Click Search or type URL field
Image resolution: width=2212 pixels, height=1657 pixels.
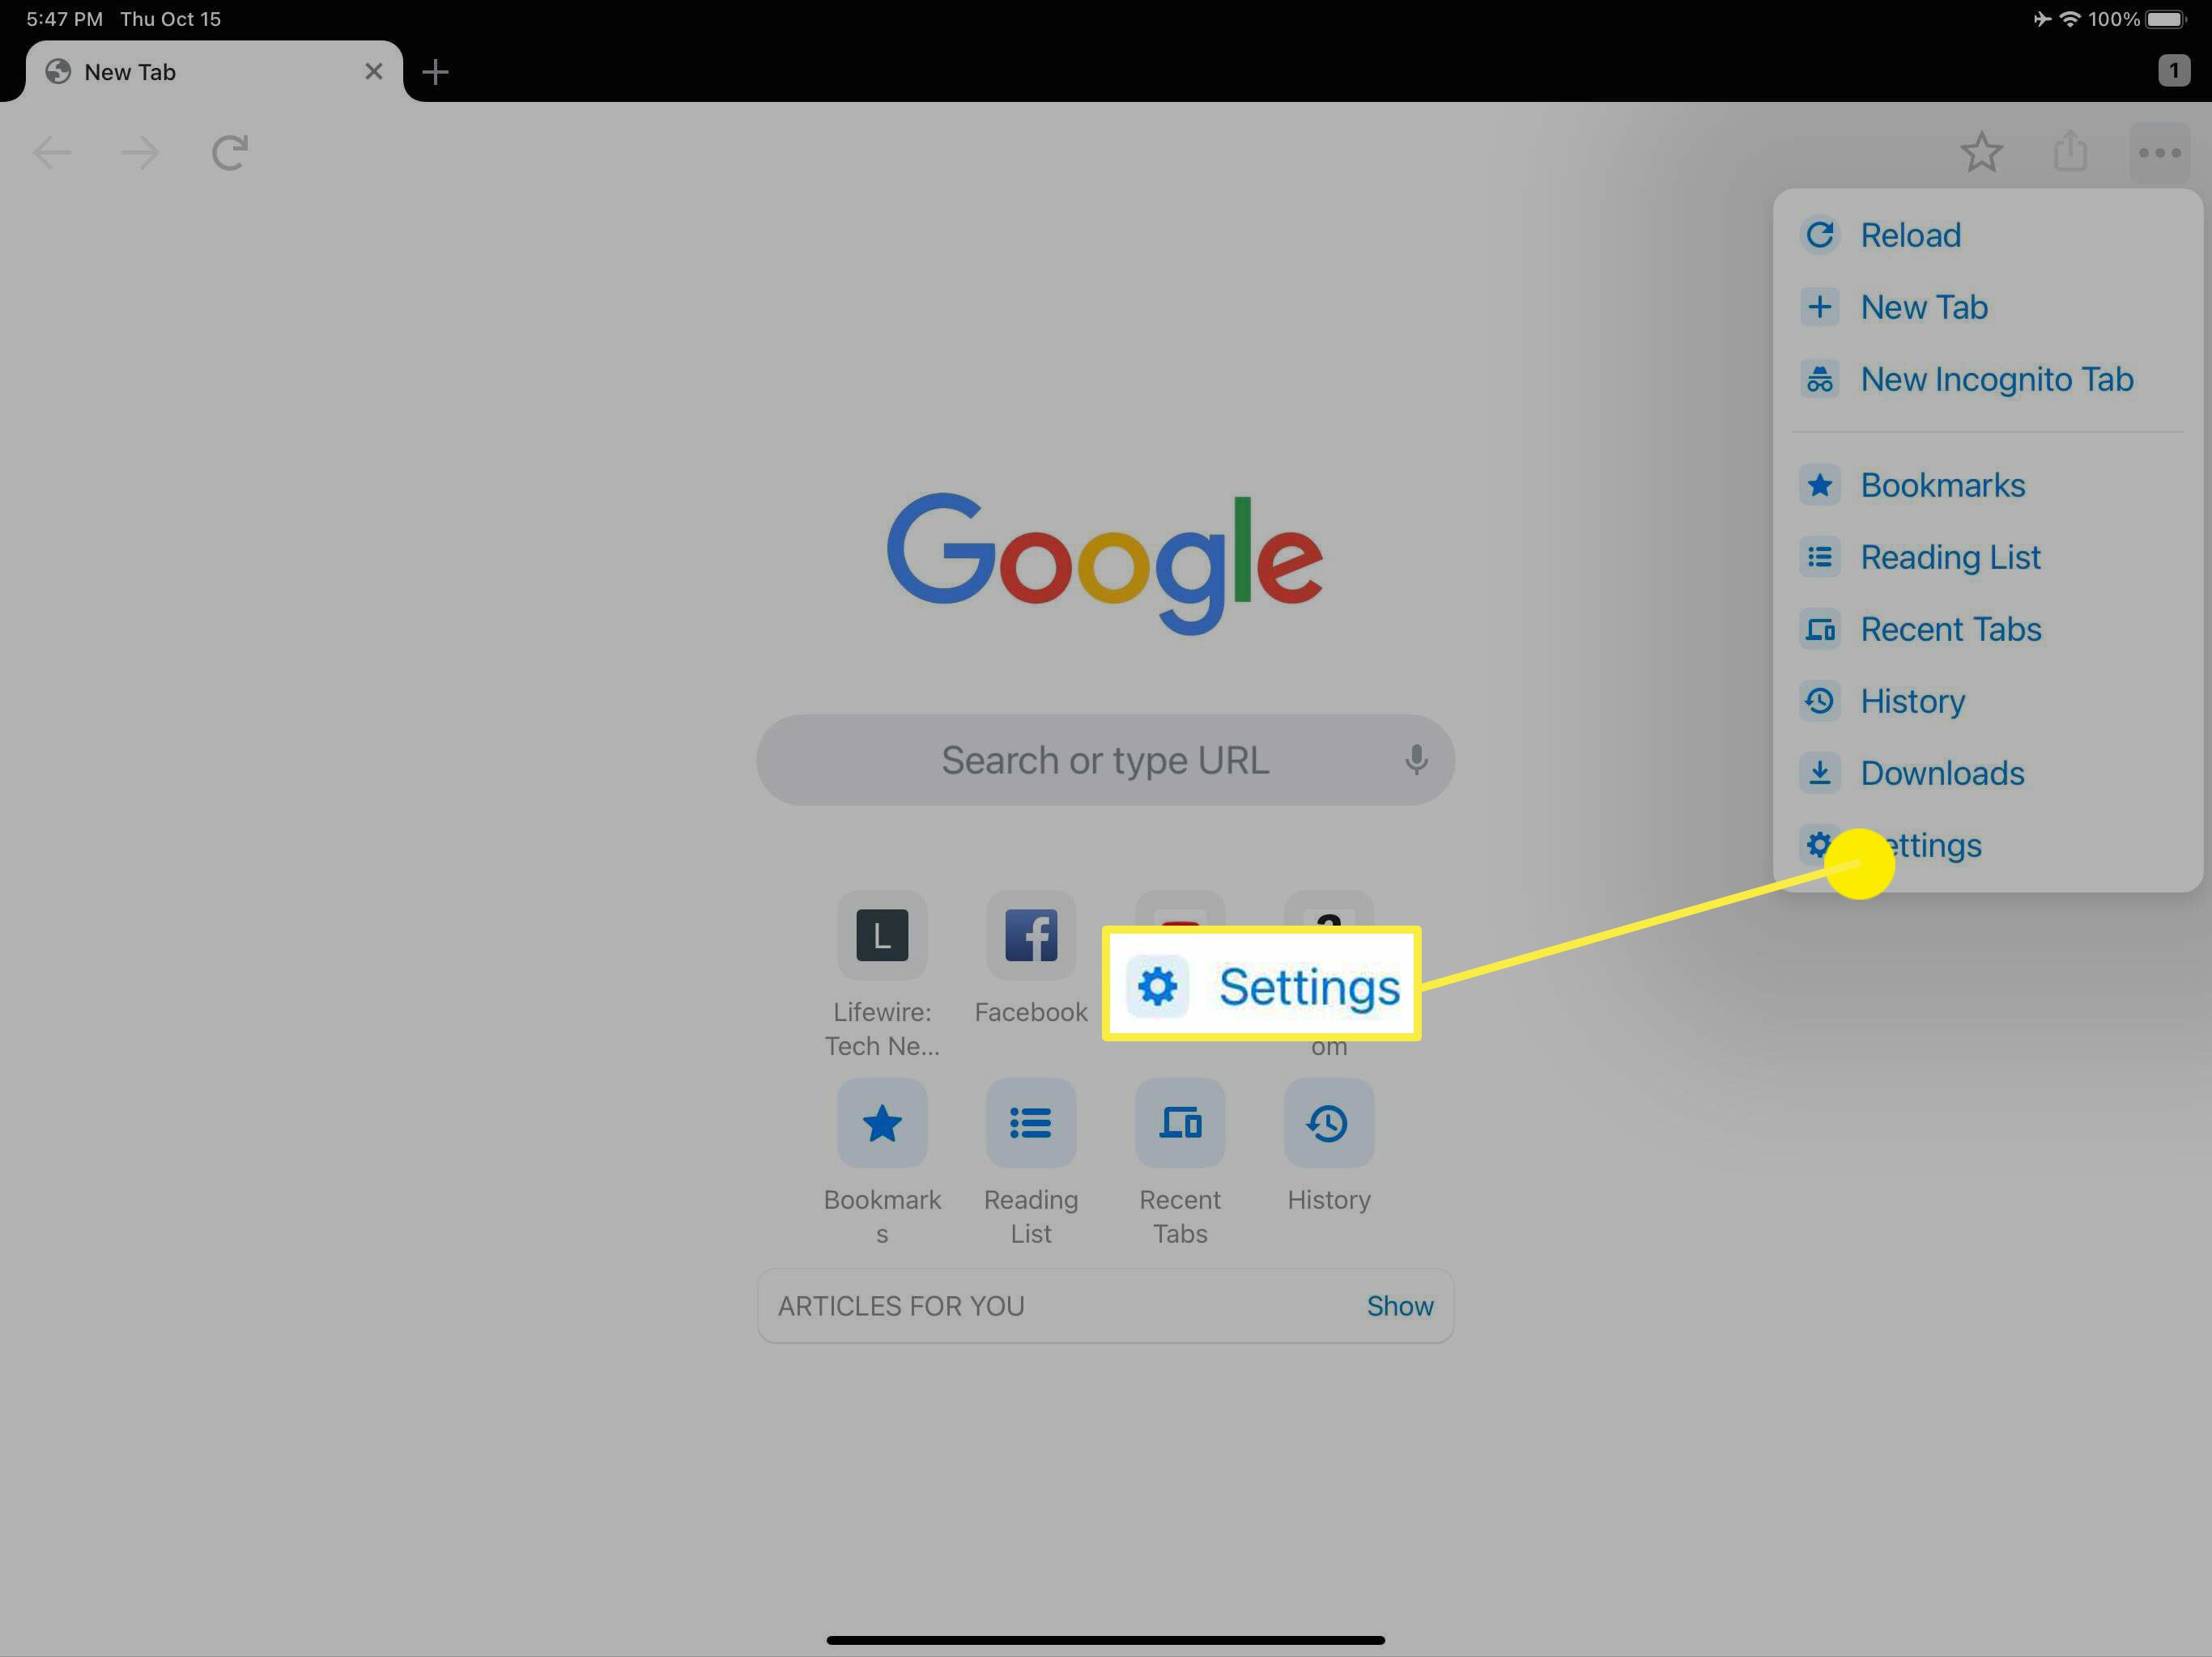click(x=1104, y=757)
